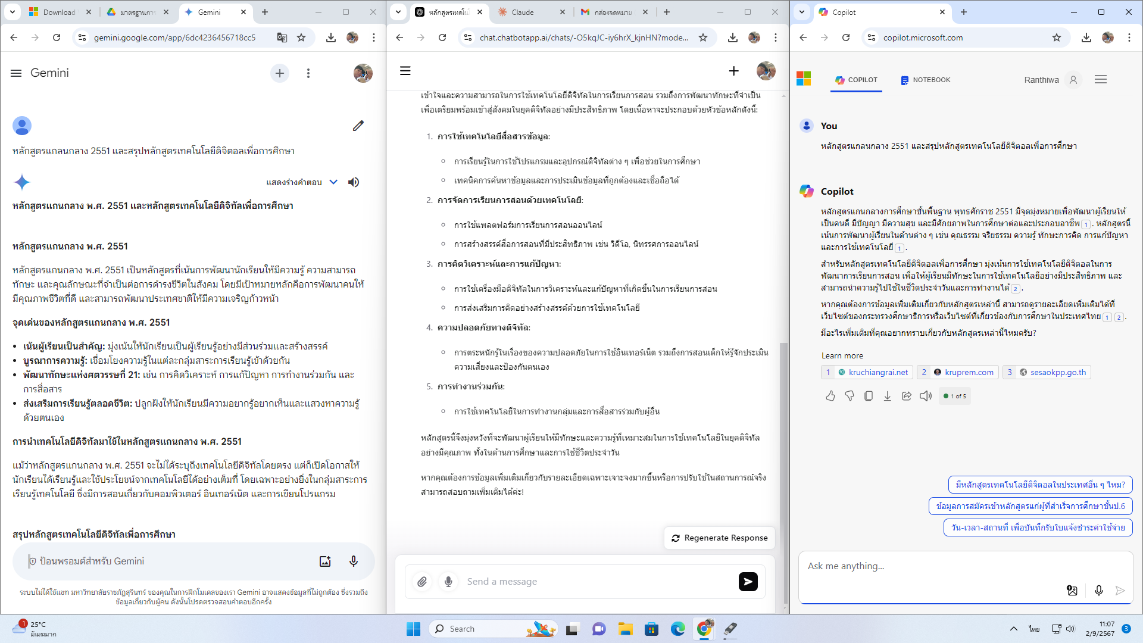This screenshot has height=643, width=1143.
Task: Click the paperclip attach file icon
Action: (x=422, y=582)
